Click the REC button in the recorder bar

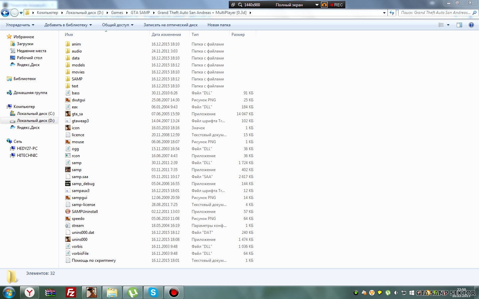point(336,5)
